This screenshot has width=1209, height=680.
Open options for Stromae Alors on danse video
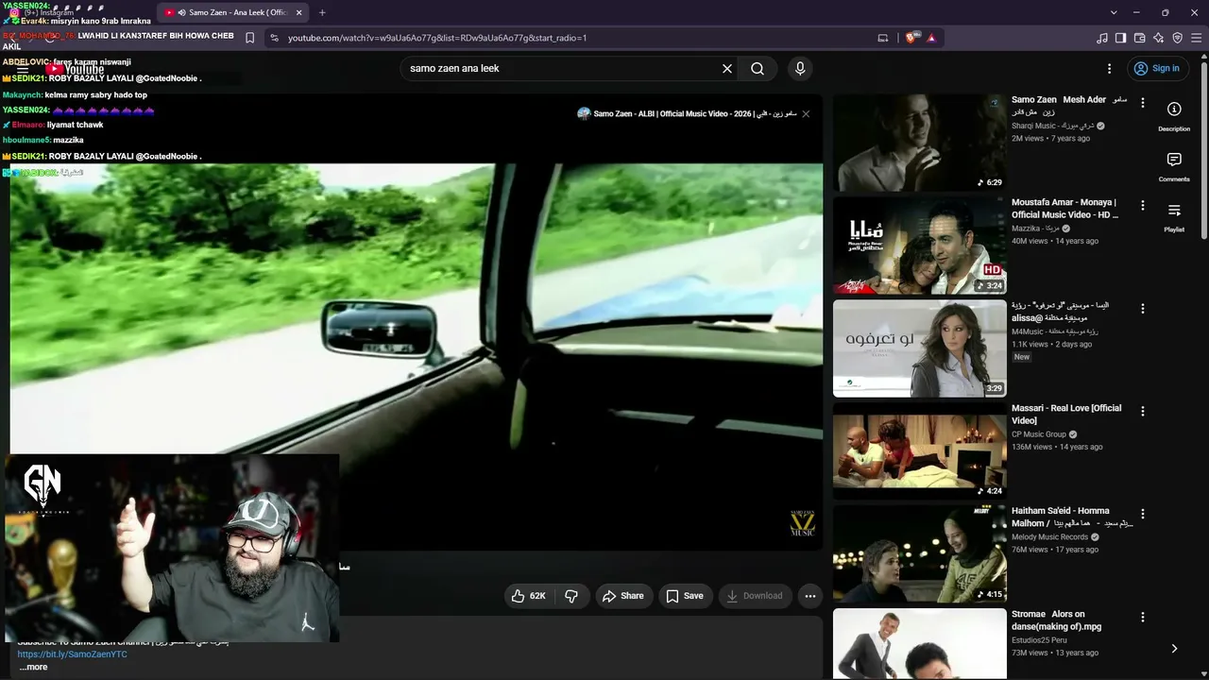(x=1143, y=618)
